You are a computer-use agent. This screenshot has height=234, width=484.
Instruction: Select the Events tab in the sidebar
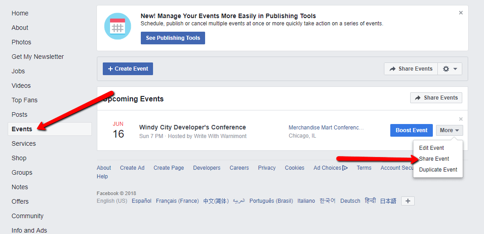click(50, 129)
